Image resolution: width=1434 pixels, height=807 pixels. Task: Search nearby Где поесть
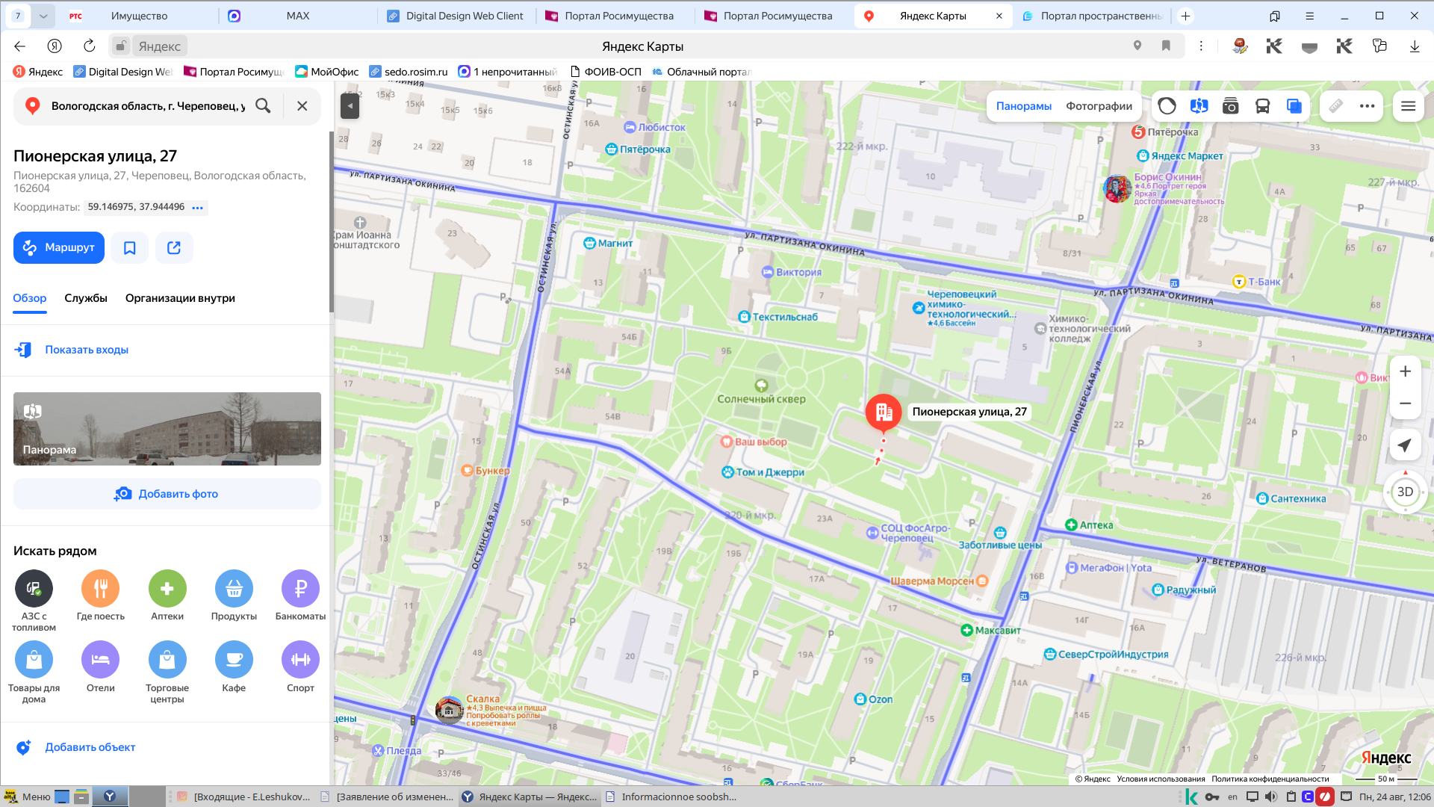101,596
